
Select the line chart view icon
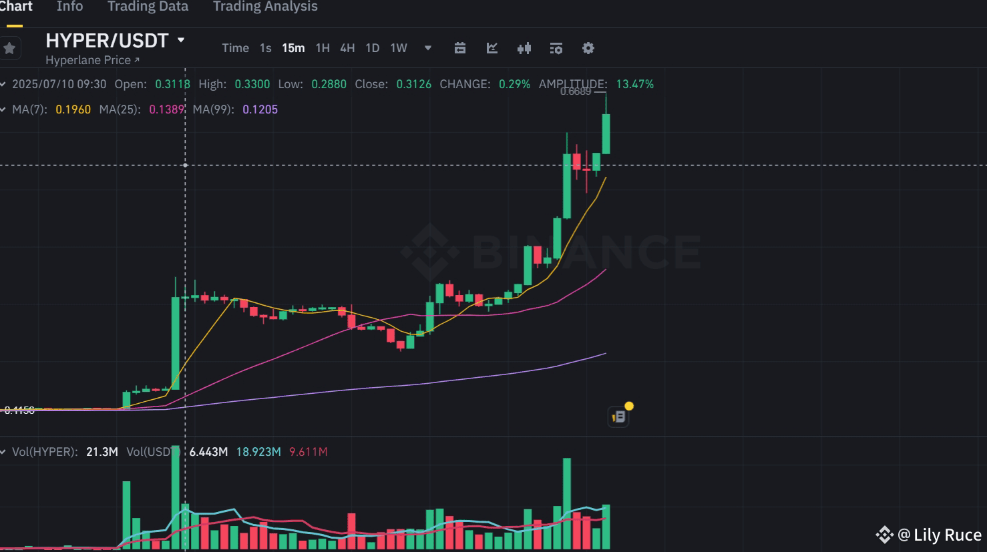(492, 48)
